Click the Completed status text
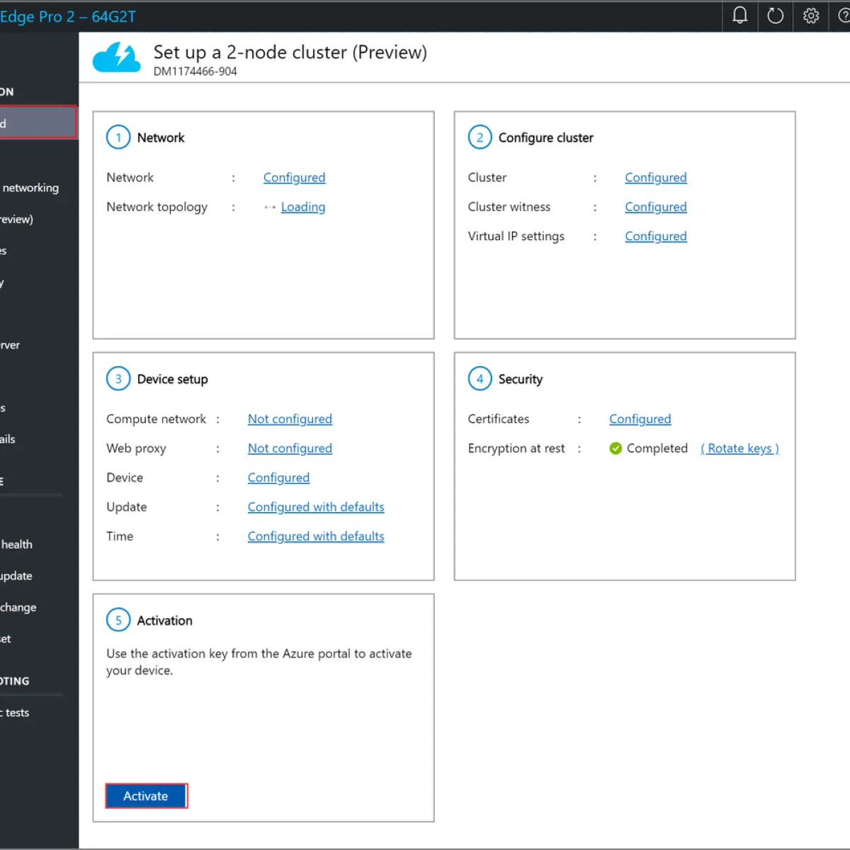The width and height of the screenshot is (850, 850). pos(657,448)
